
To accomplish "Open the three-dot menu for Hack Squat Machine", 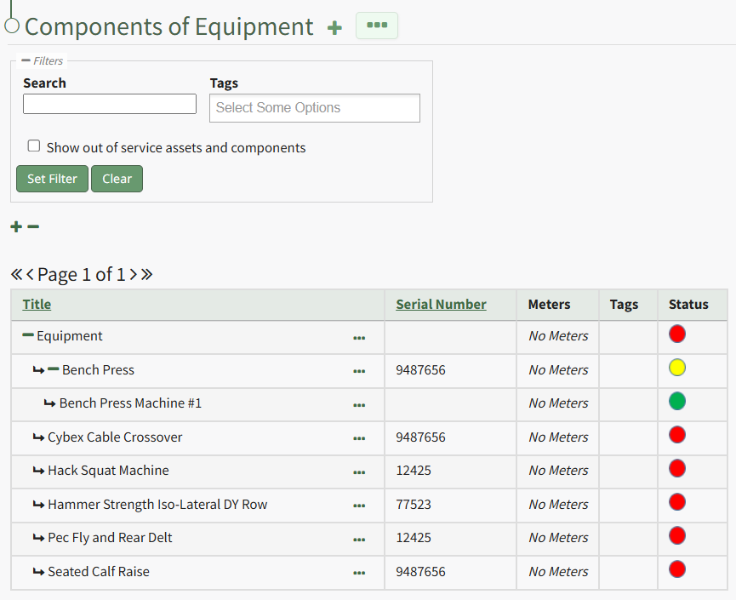I will [359, 471].
